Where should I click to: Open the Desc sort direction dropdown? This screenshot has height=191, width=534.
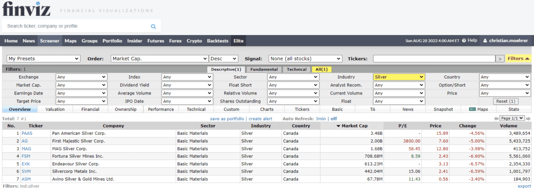coord(223,58)
